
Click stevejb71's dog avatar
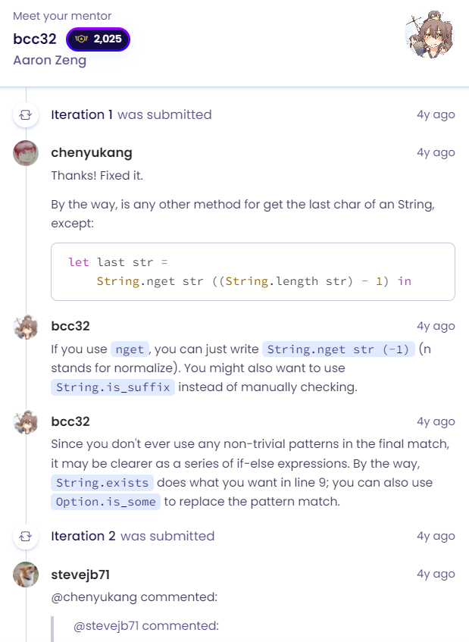26,575
